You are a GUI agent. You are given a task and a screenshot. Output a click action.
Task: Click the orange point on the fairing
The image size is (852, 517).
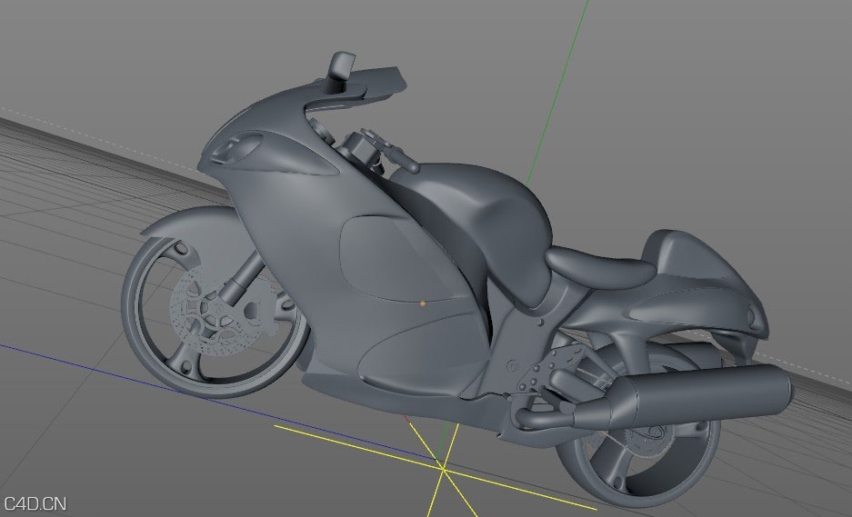[423, 303]
